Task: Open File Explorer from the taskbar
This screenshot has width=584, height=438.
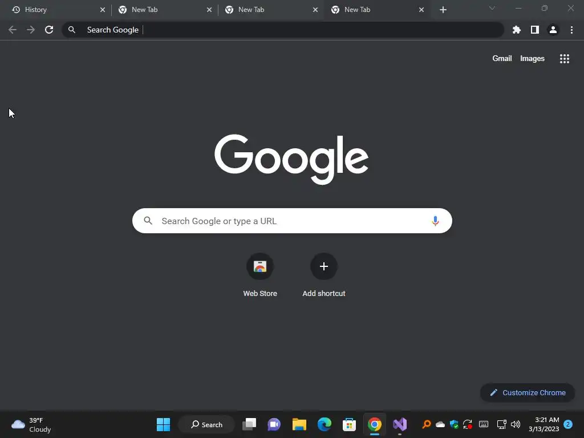Action: (x=299, y=424)
